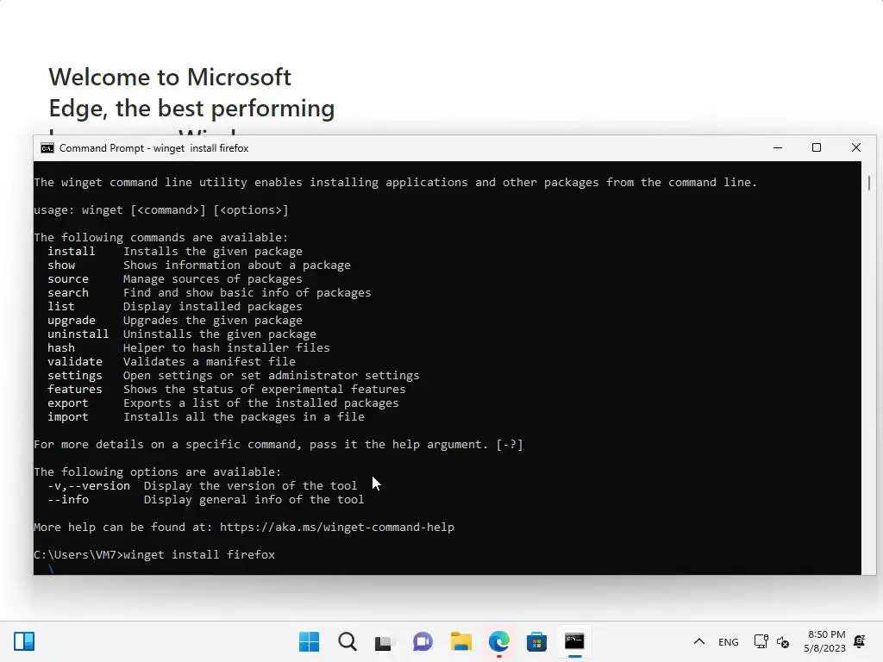
Task: Click the 'import' command row
Action: 205,417
